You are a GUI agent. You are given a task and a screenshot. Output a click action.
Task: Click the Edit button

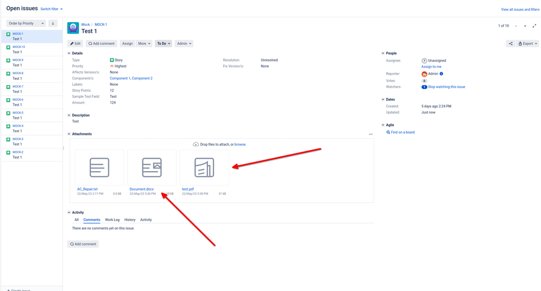click(x=75, y=44)
